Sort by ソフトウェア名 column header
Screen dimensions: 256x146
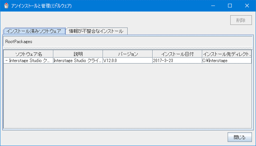[28, 54]
